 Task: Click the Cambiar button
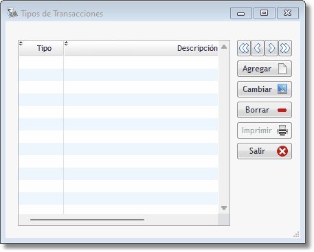[265, 89]
